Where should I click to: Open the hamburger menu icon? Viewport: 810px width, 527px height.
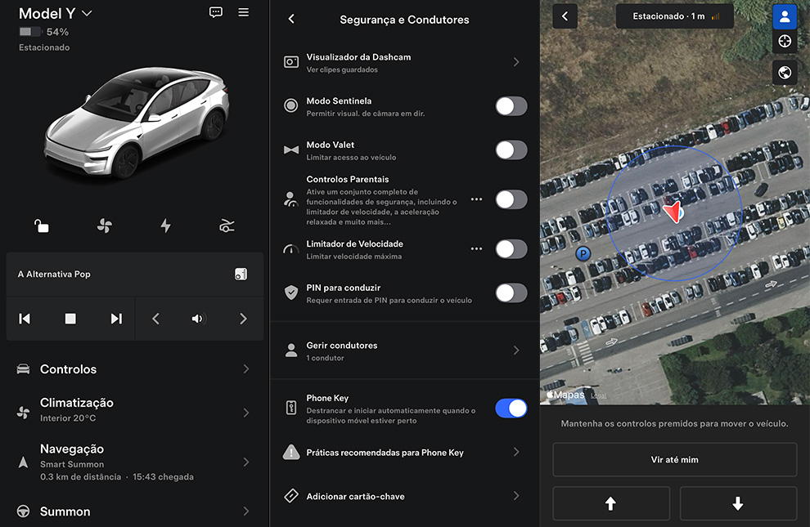pos(244,12)
